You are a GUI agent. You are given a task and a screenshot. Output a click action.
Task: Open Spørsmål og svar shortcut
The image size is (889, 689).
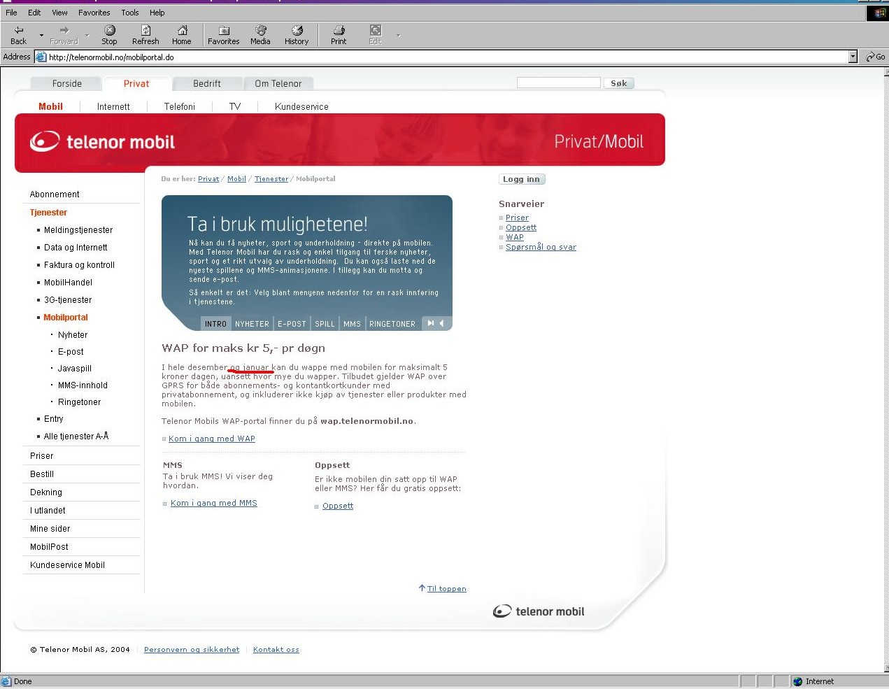coord(541,247)
